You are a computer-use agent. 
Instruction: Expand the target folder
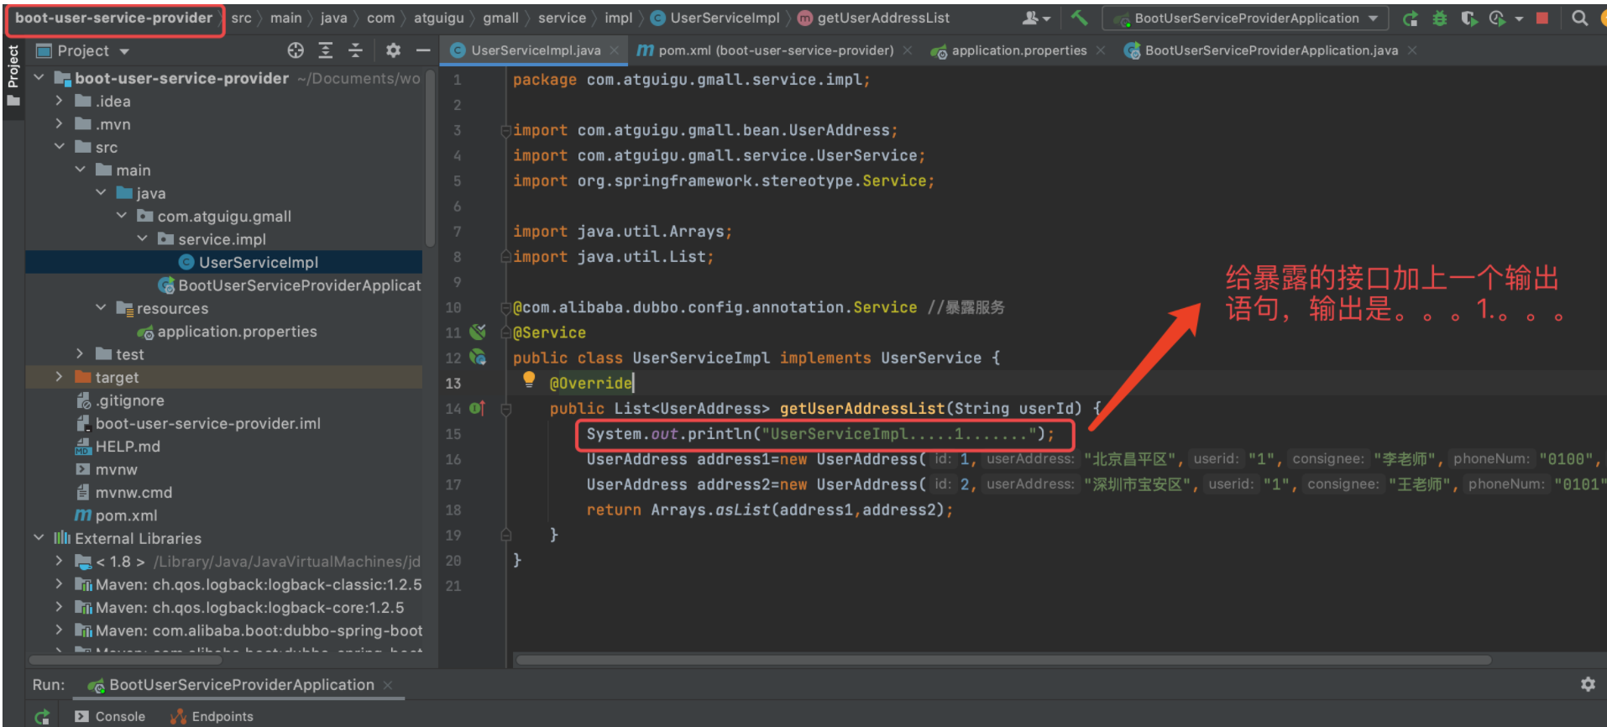point(59,377)
